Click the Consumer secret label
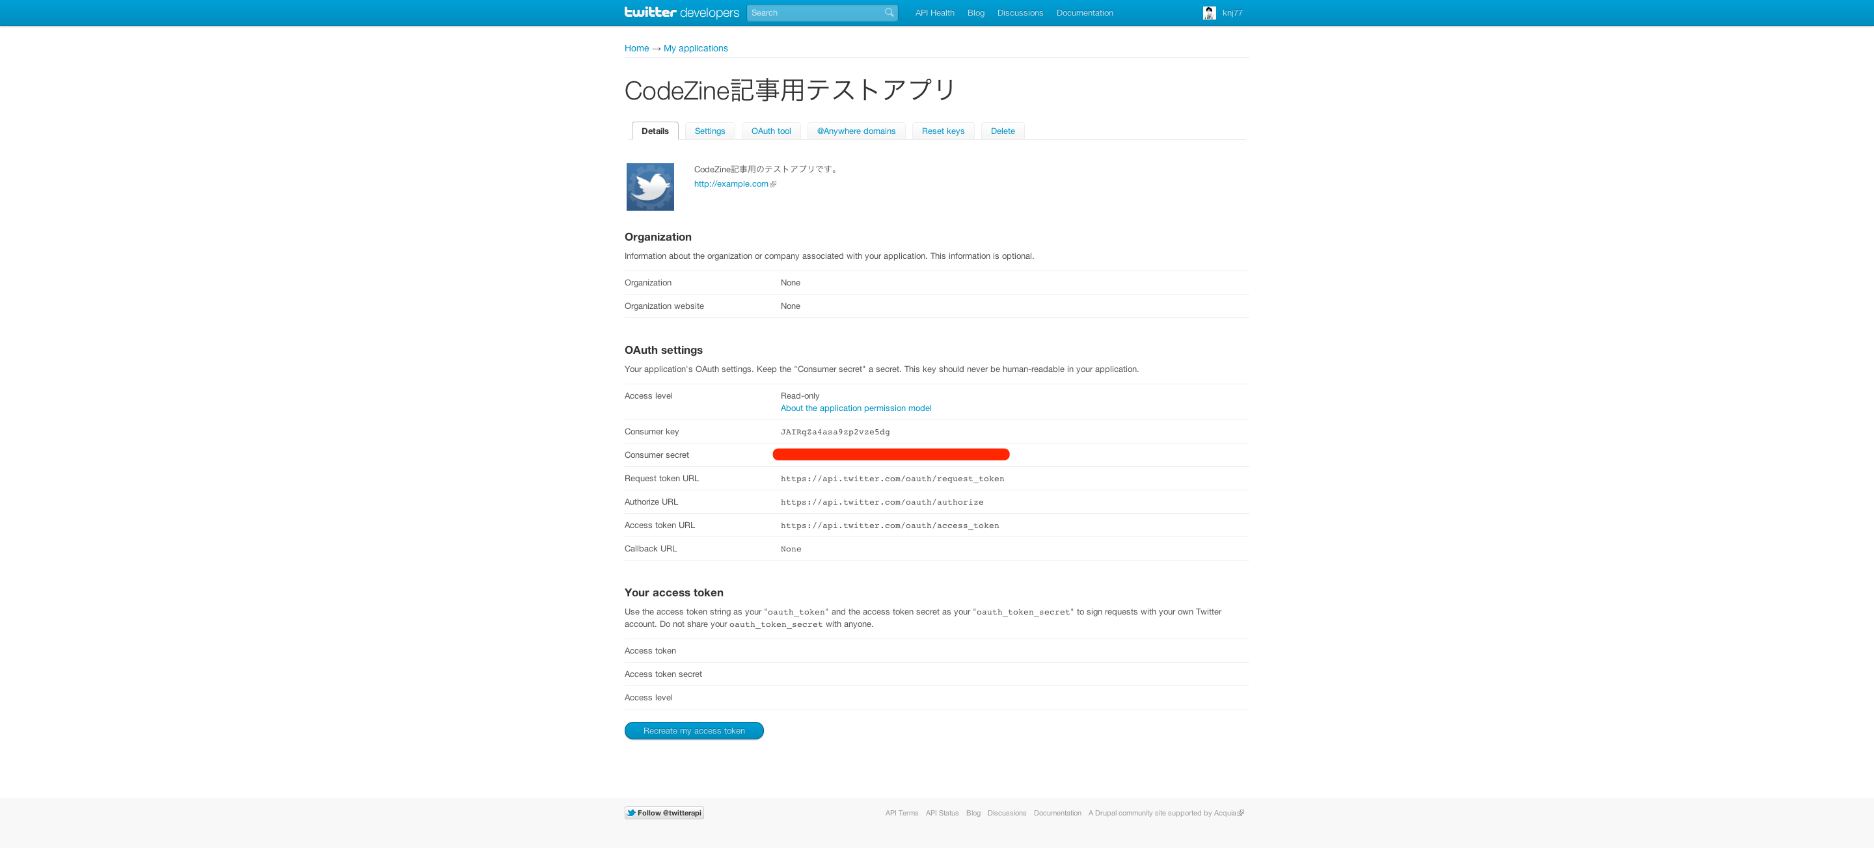The height and width of the screenshot is (848, 1874). [656, 455]
